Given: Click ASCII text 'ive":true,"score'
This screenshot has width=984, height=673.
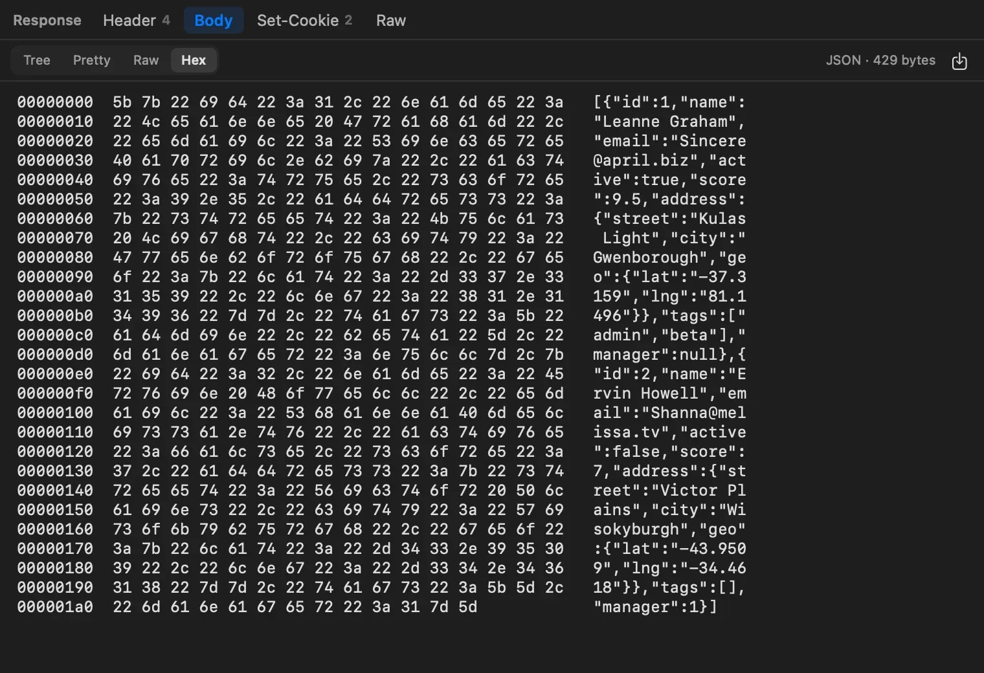Looking at the screenshot, I should pyautogui.click(x=669, y=180).
